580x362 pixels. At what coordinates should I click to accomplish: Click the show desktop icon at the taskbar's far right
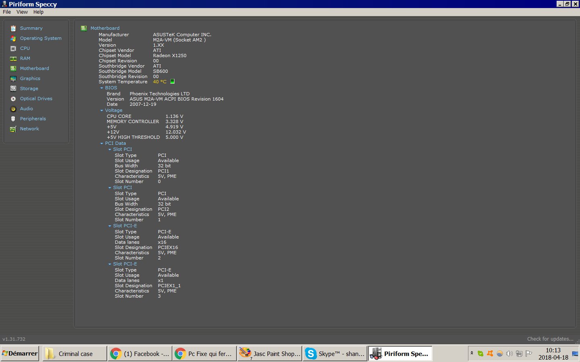tap(575, 354)
